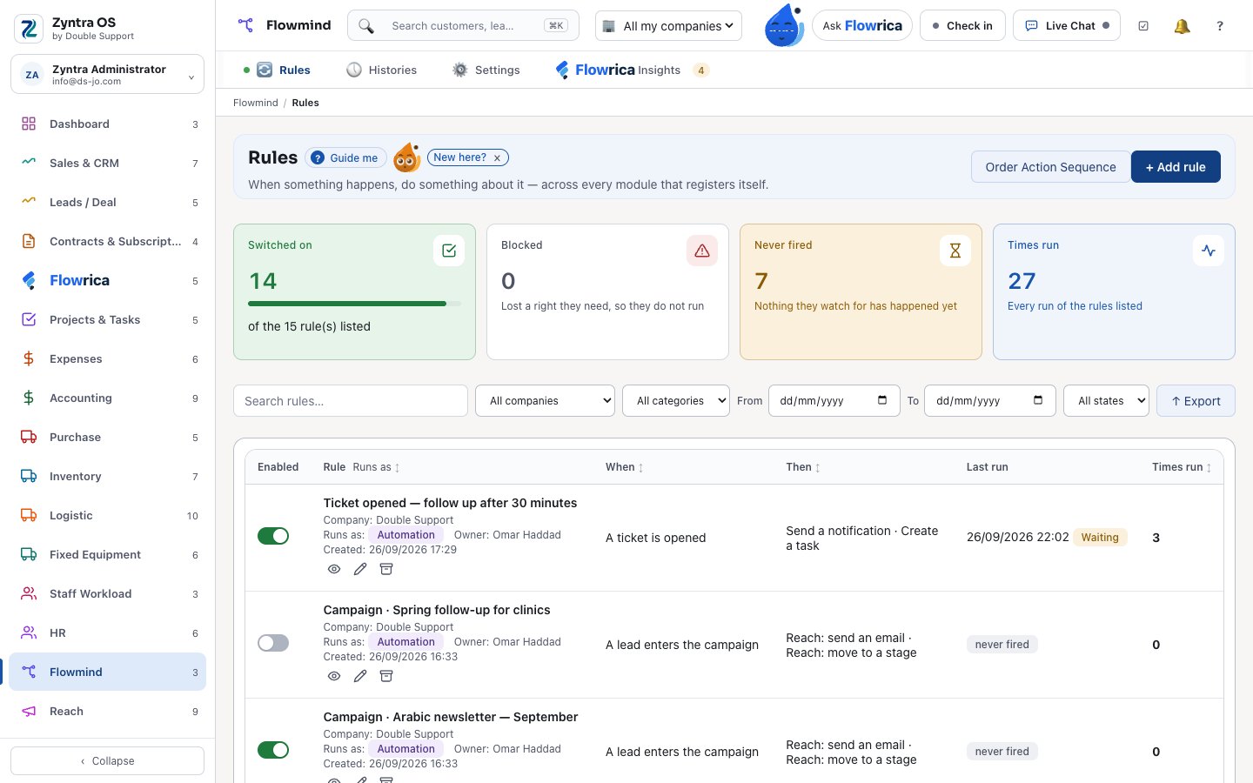Pick a From date in the filter
This screenshot has height=783, width=1253.
click(x=834, y=401)
